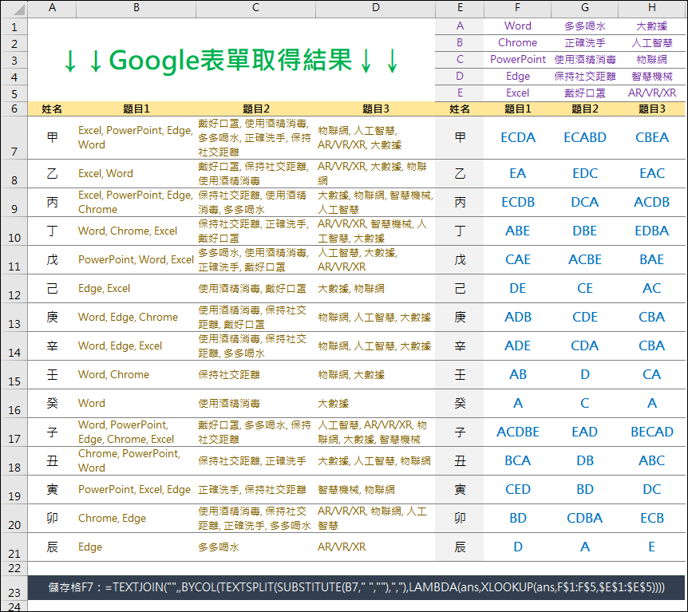Click the 題目1 header in column B
The image size is (688, 612).
point(136,109)
